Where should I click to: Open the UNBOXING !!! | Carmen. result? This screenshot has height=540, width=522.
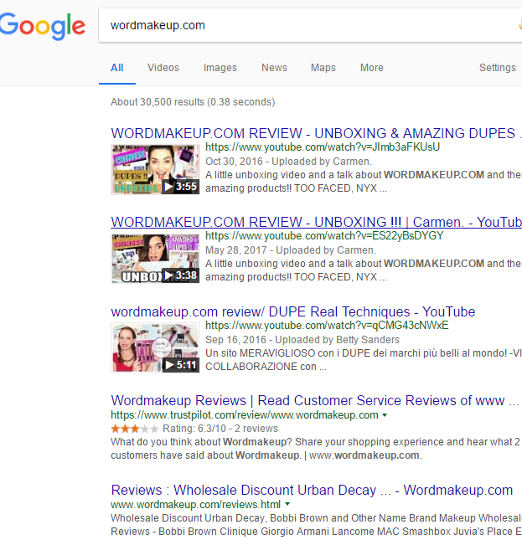(x=317, y=222)
